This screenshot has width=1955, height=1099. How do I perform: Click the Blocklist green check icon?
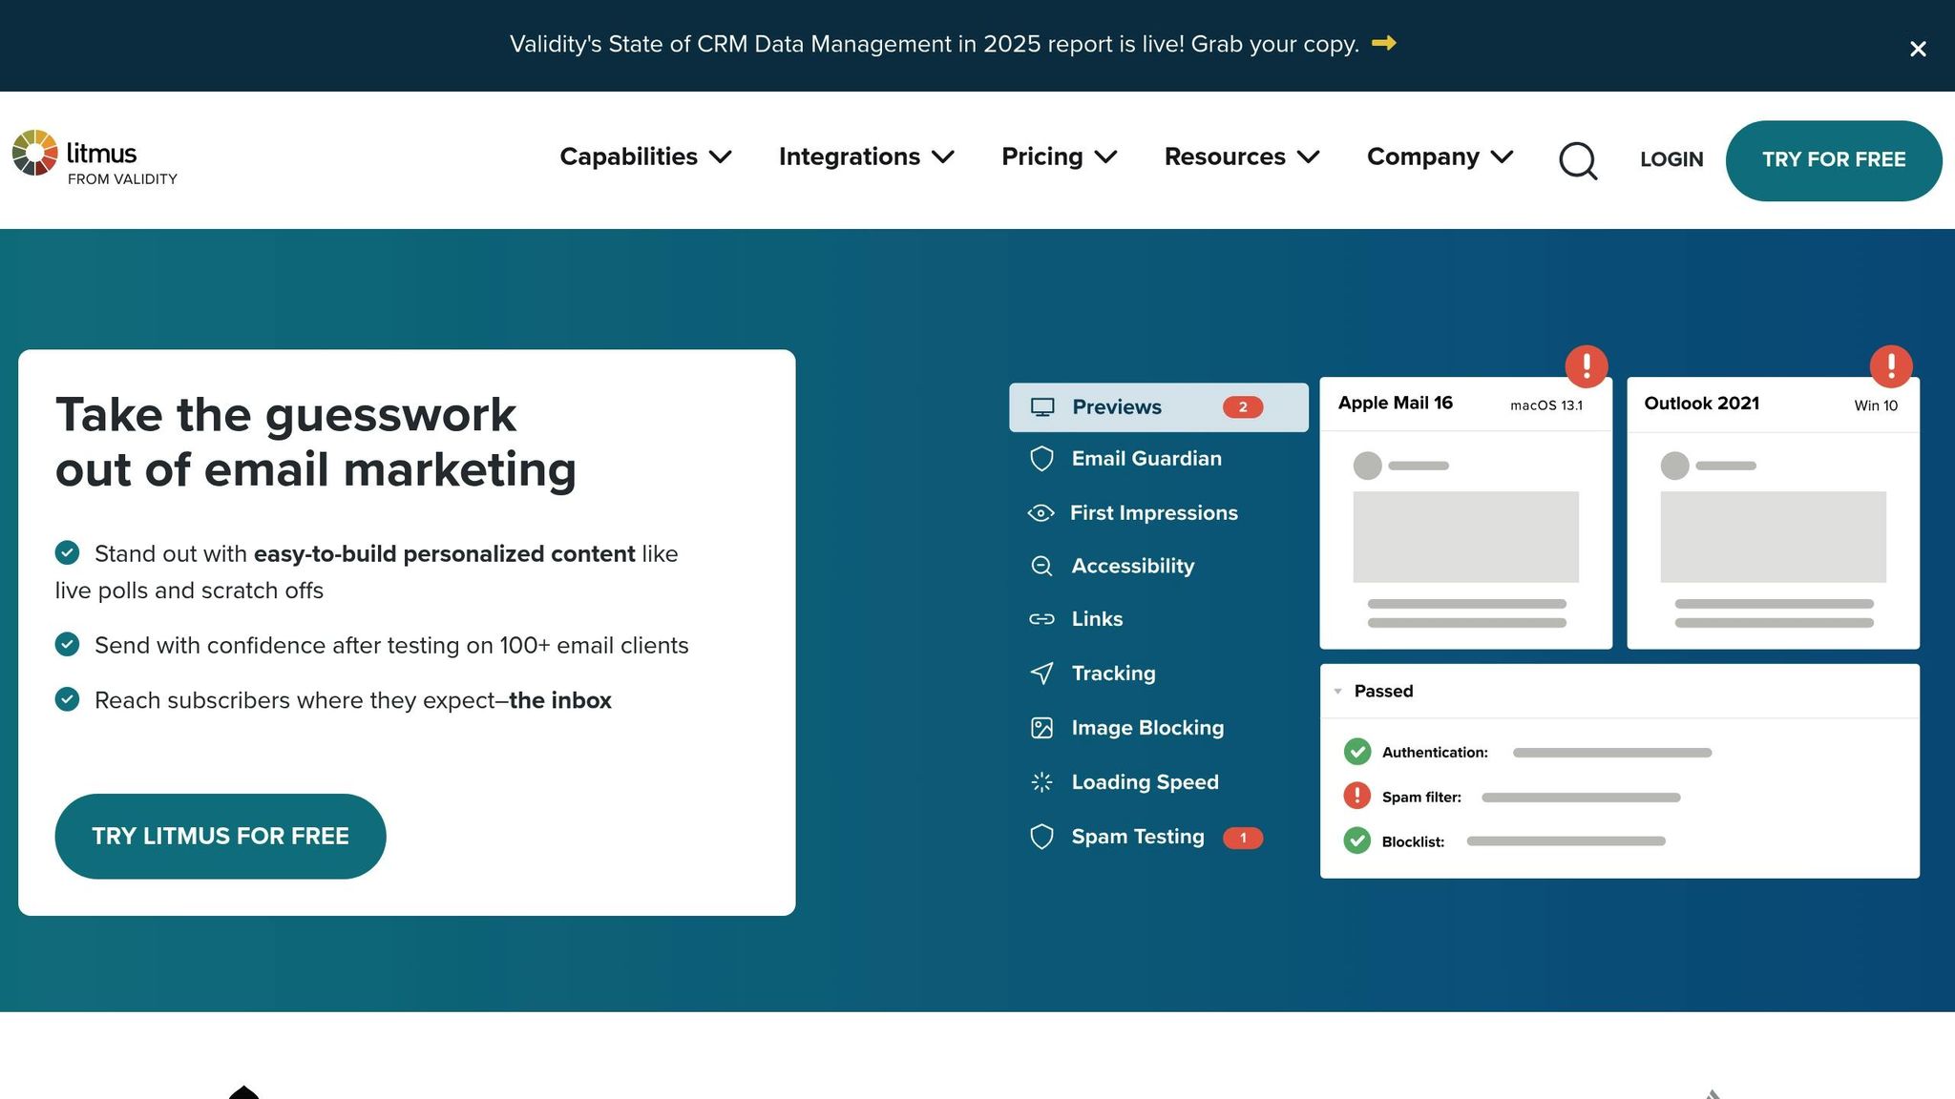point(1356,840)
